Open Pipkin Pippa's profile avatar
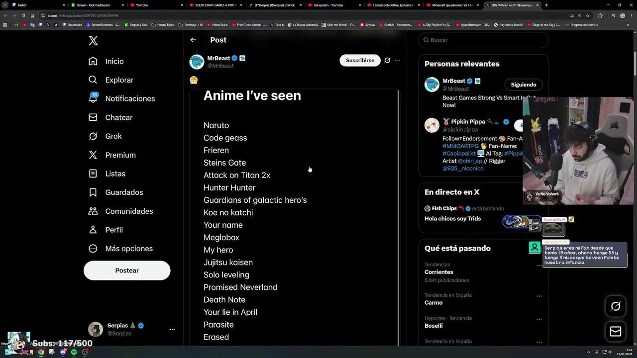Image resolution: width=637 pixels, height=358 pixels. pos(431,125)
